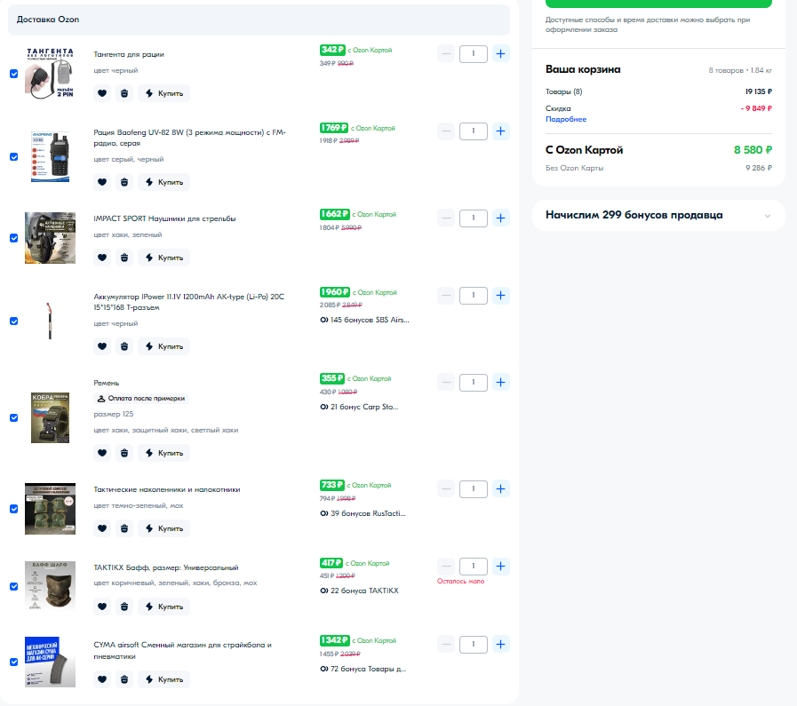The height and width of the screenshot is (706, 797).
Task: Edit quantity field for Тангента для рации
Action: 474,54
